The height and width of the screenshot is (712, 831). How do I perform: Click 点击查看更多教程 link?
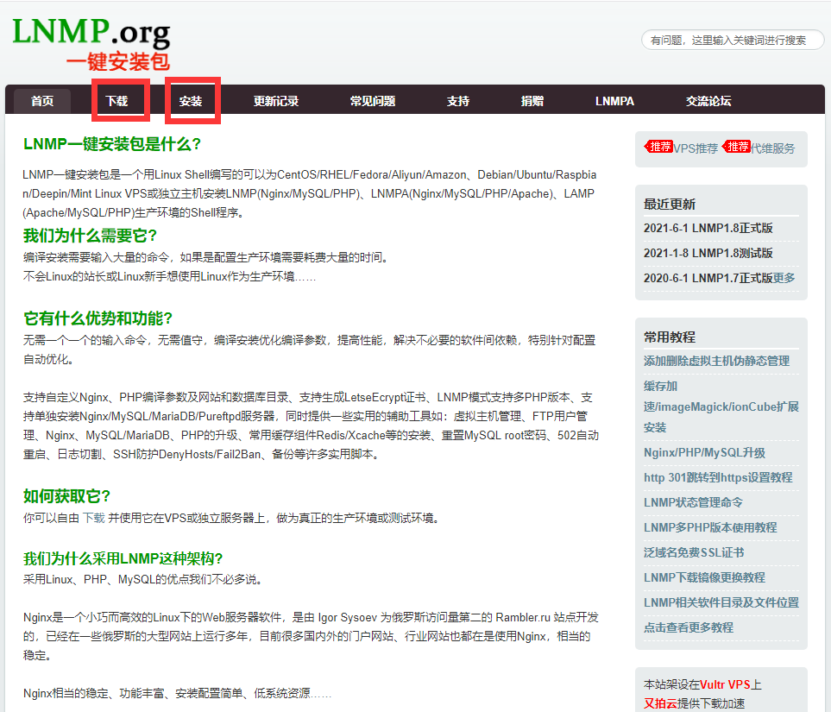689,627
